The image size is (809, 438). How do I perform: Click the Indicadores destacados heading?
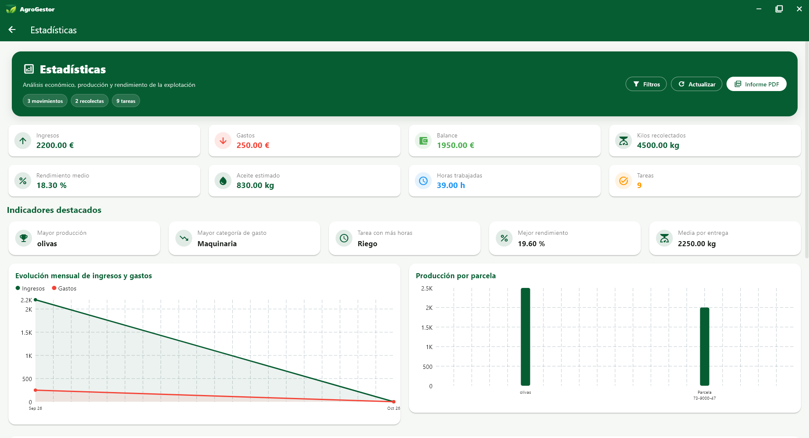click(54, 210)
